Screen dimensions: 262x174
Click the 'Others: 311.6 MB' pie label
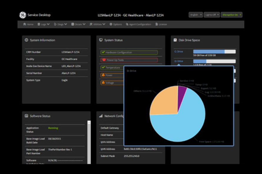pos(142,91)
